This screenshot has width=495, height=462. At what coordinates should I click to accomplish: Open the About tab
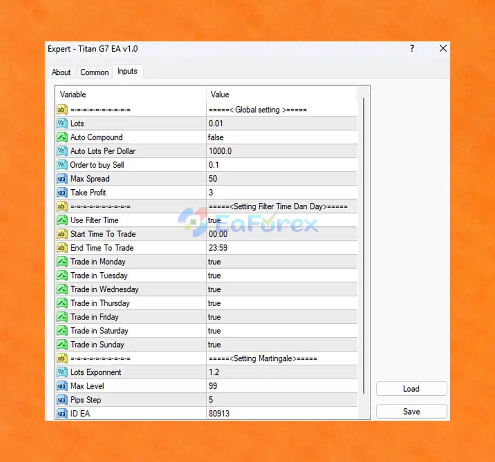pyautogui.click(x=61, y=72)
